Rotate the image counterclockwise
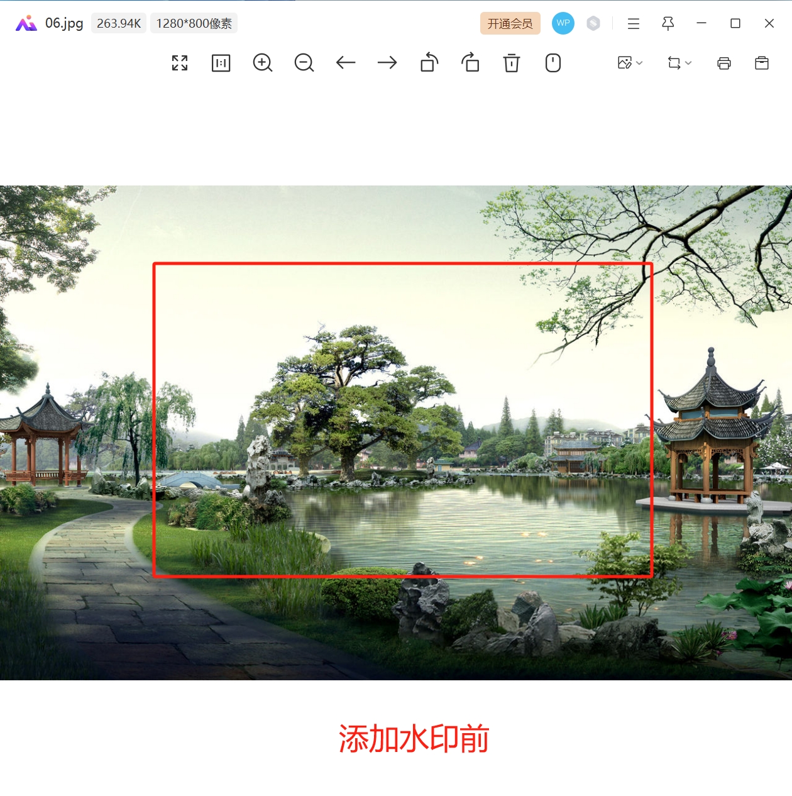The width and height of the screenshot is (792, 796). coord(429,63)
